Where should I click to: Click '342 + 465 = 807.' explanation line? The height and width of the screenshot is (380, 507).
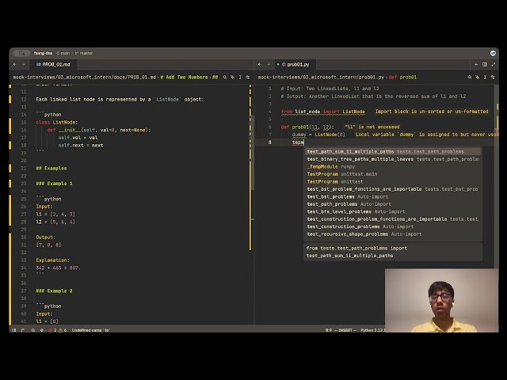tap(58, 268)
